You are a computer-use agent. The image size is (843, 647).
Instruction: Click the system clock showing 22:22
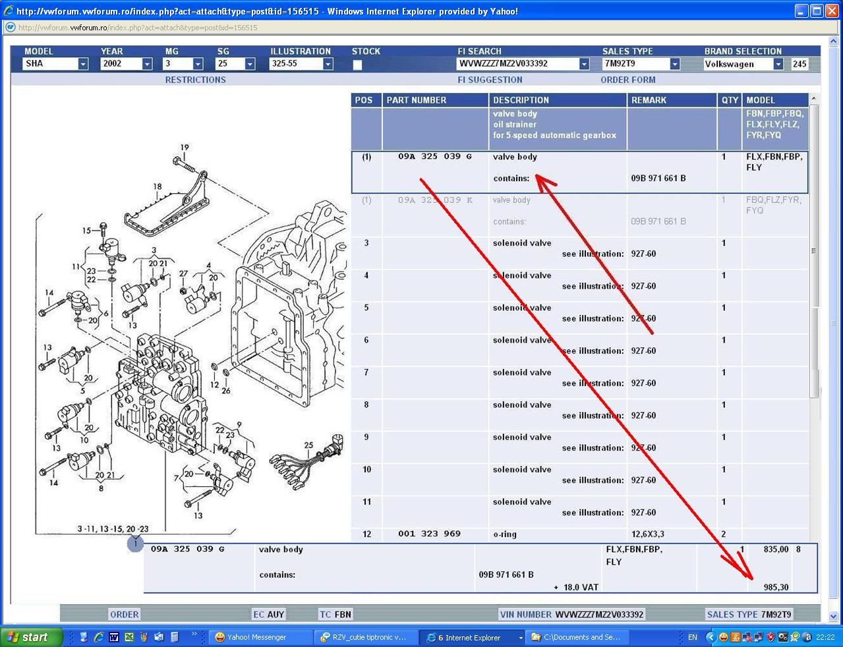click(825, 637)
